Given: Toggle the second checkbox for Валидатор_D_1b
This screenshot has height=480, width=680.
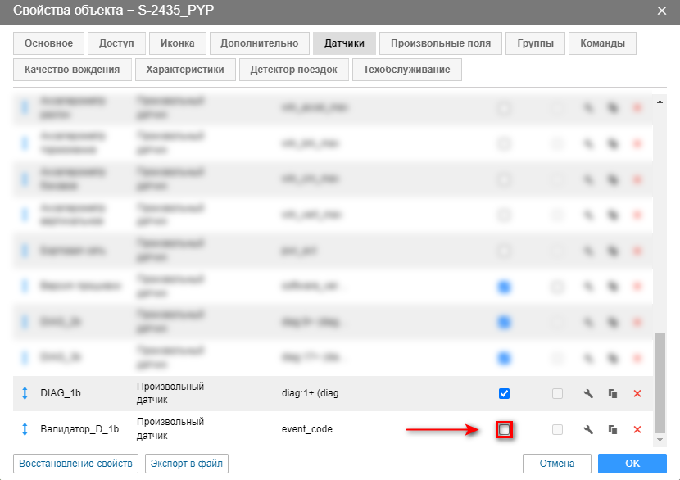Looking at the screenshot, I should click(x=557, y=429).
